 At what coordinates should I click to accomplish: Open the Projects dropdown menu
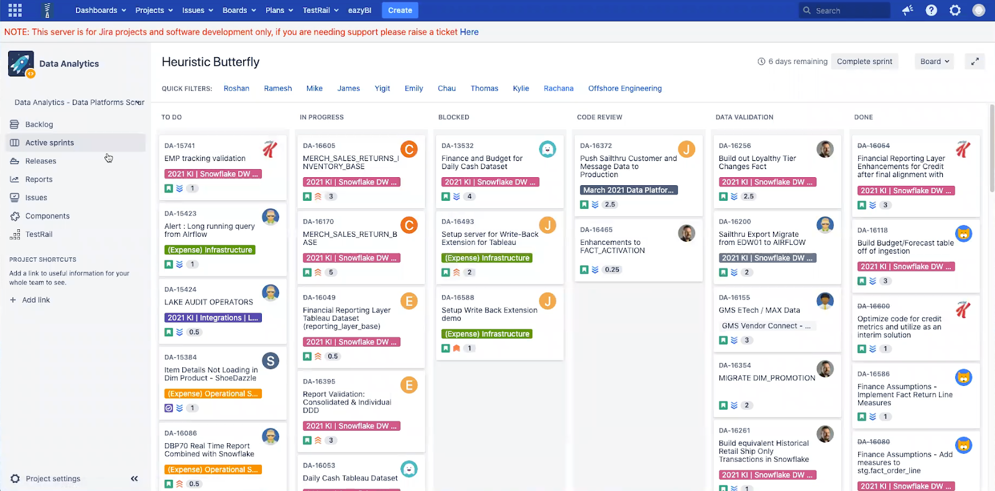tap(154, 10)
